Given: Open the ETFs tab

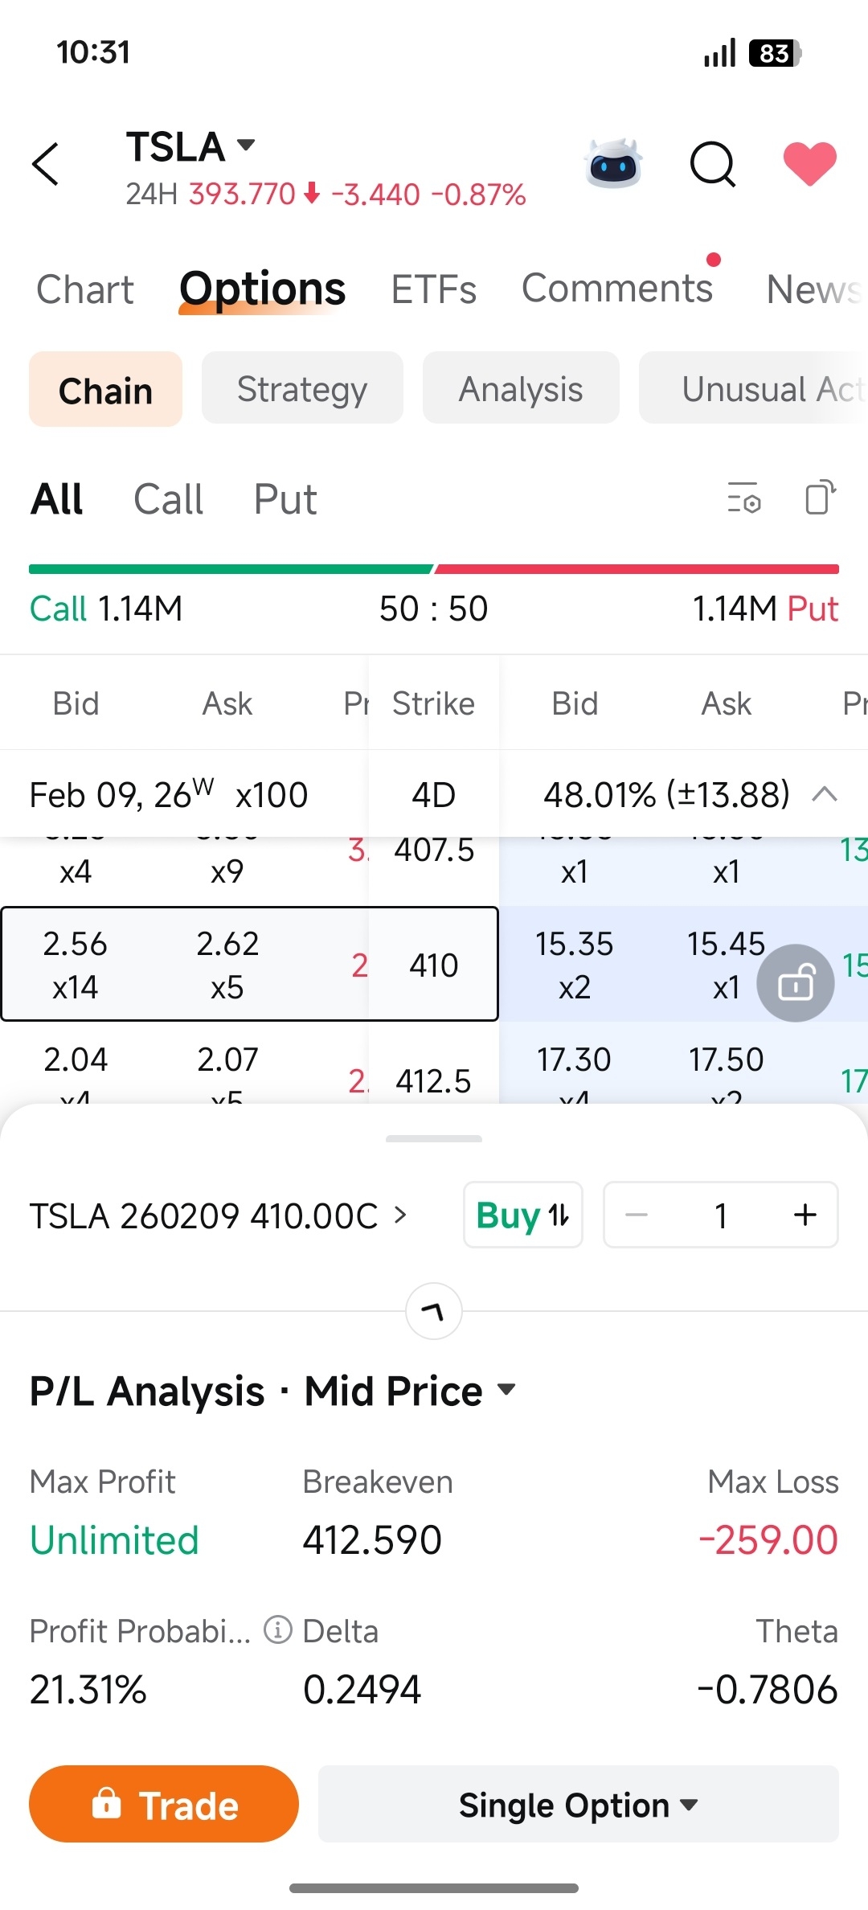Looking at the screenshot, I should 434,289.
